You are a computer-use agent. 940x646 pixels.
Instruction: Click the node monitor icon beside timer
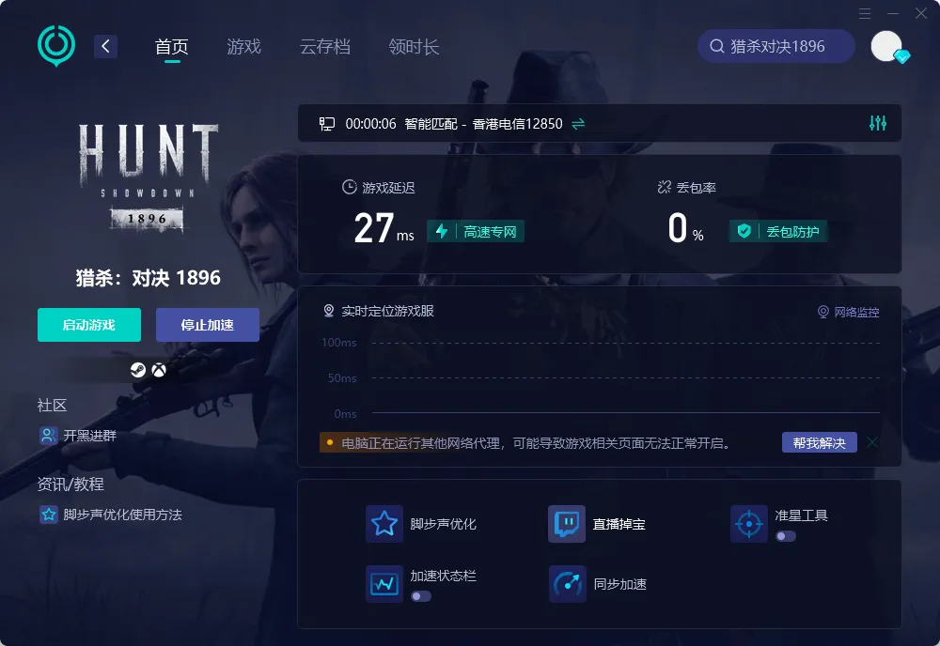pyautogui.click(x=327, y=124)
